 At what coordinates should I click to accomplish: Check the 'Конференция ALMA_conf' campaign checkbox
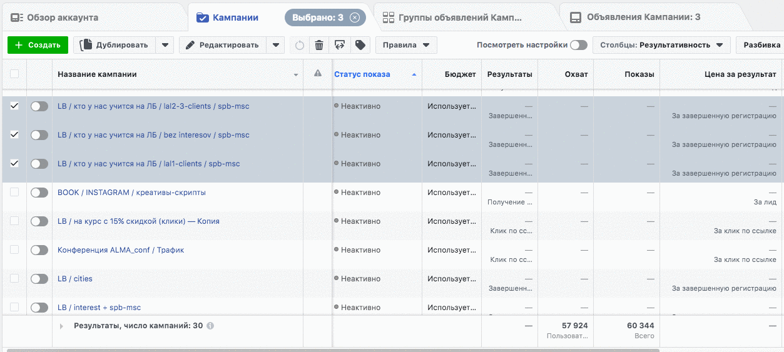point(14,250)
